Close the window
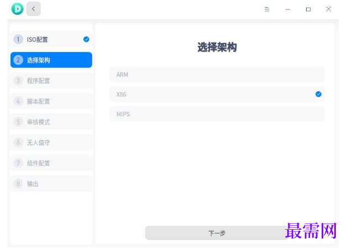347x248 pixels. coord(329,9)
